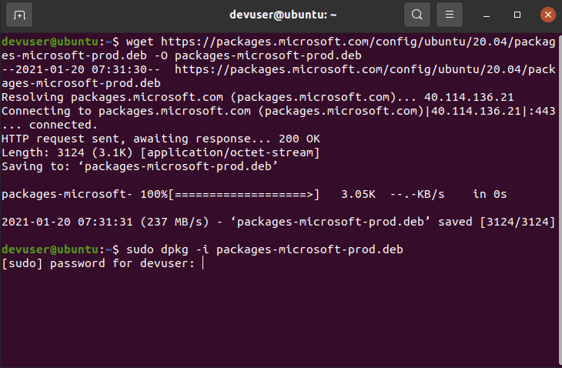
Task: Maximize the terminal window
Action: coord(517,15)
